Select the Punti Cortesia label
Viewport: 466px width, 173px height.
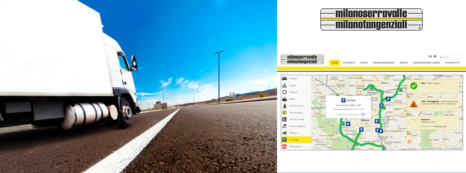[x=296, y=113]
